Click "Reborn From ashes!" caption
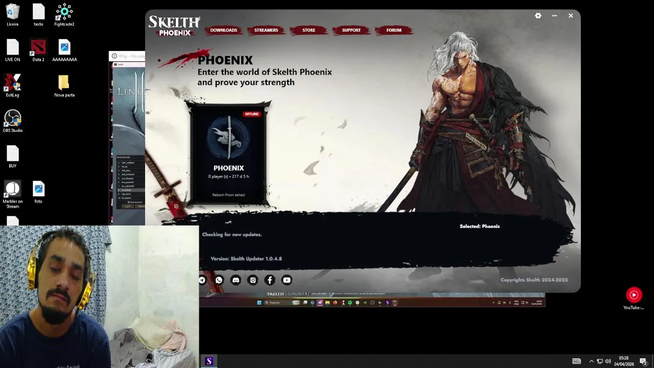The width and height of the screenshot is (654, 368). (228, 195)
